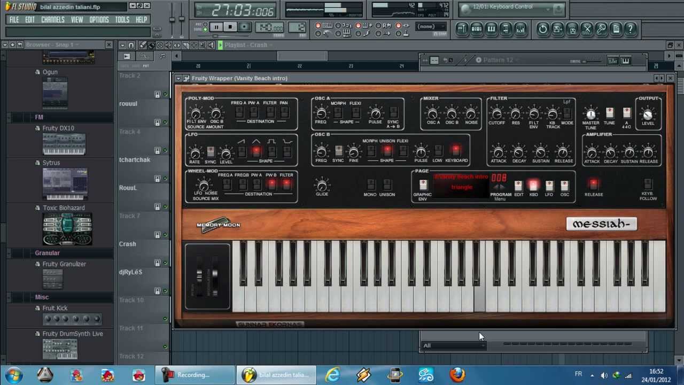Open the OPTIONS menu
The height and width of the screenshot is (385, 684).
[x=99, y=20]
